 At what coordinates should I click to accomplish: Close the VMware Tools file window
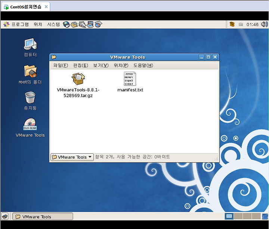(215, 57)
